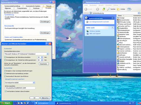
Task: Open the Verwaltung icon
Action: tap(118, 69)
